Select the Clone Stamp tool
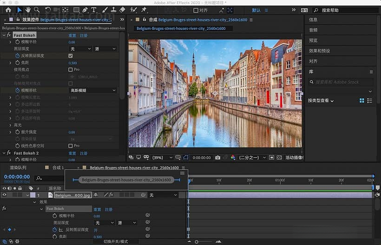This screenshot has height=245, width=381. point(113,10)
